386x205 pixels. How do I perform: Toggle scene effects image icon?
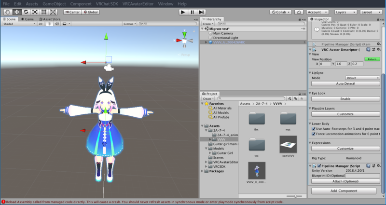click(x=65, y=24)
